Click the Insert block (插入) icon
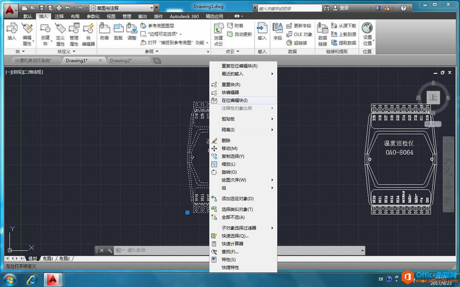Screen dimensions: 460x287 point(12,32)
